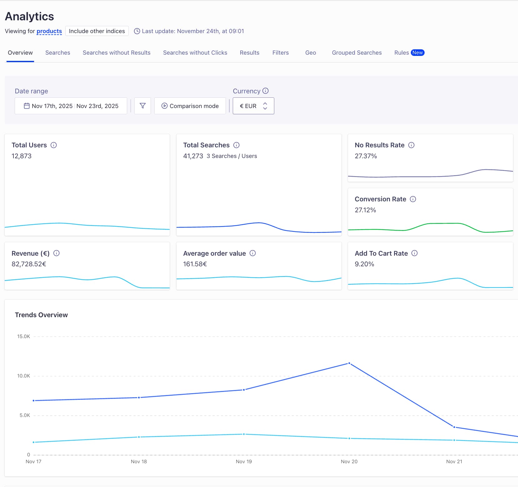This screenshot has height=487, width=518.
Task: Click the calendar icon in the date range field
Action: point(27,106)
